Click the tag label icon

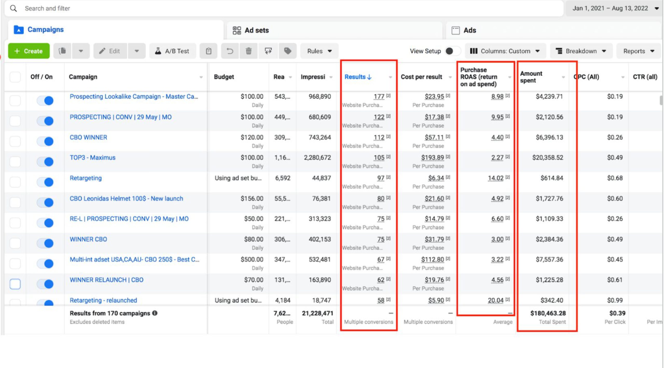click(287, 51)
